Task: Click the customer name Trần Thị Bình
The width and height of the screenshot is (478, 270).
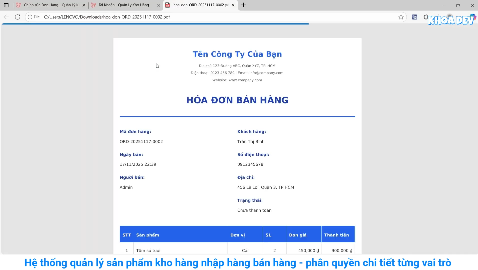Action: click(251, 141)
